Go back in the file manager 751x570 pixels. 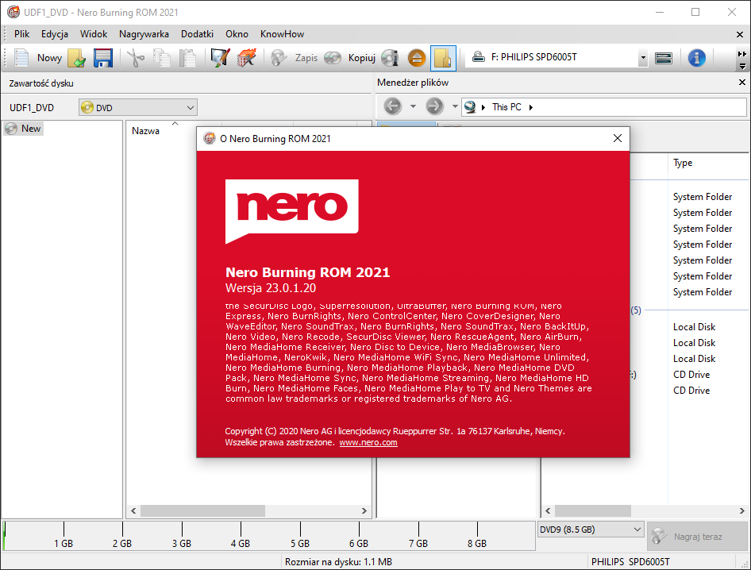pyautogui.click(x=393, y=106)
